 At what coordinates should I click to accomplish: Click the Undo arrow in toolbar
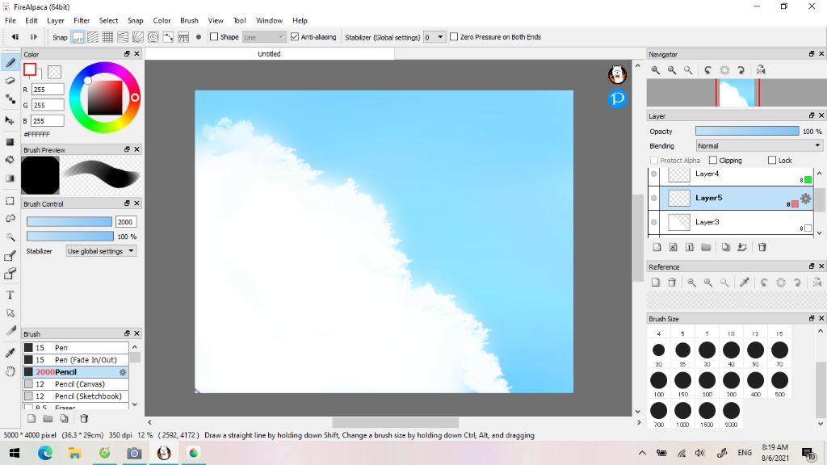[15, 37]
